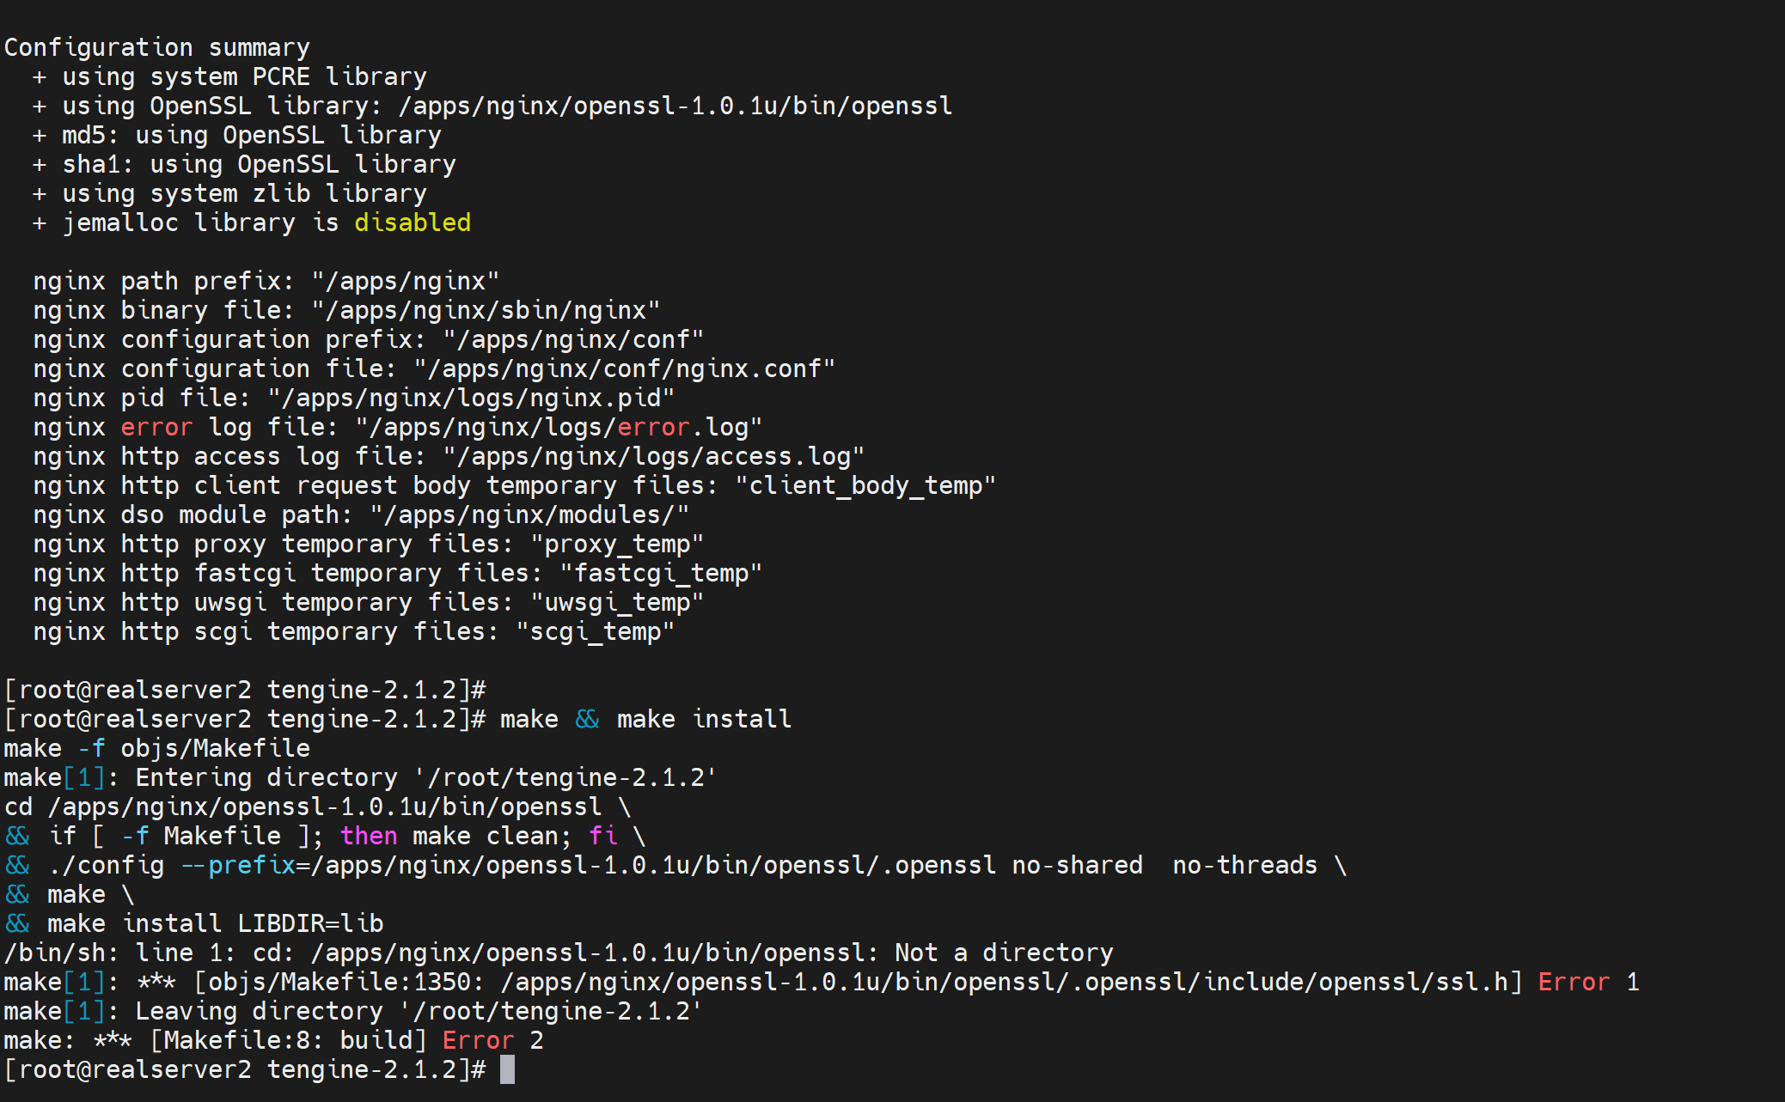
Task: Click the 'make && make install' command
Action: (x=645, y=719)
